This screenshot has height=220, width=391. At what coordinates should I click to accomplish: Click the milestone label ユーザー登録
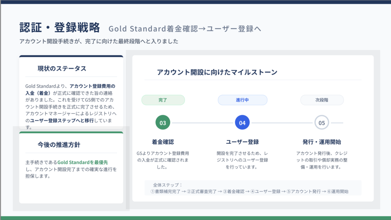[242, 142]
